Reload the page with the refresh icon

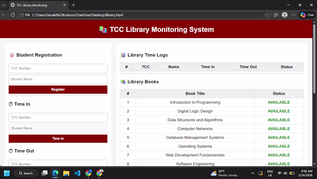point(13,15)
